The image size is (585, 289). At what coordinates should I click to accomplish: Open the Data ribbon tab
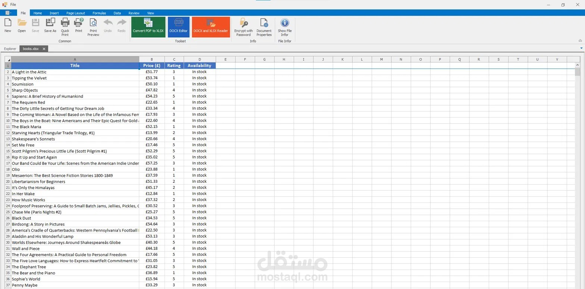coord(117,13)
